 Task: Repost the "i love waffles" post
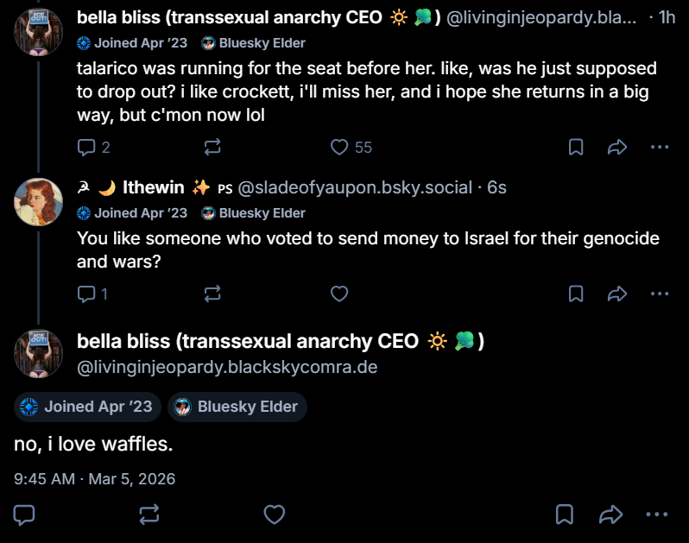coord(149,515)
